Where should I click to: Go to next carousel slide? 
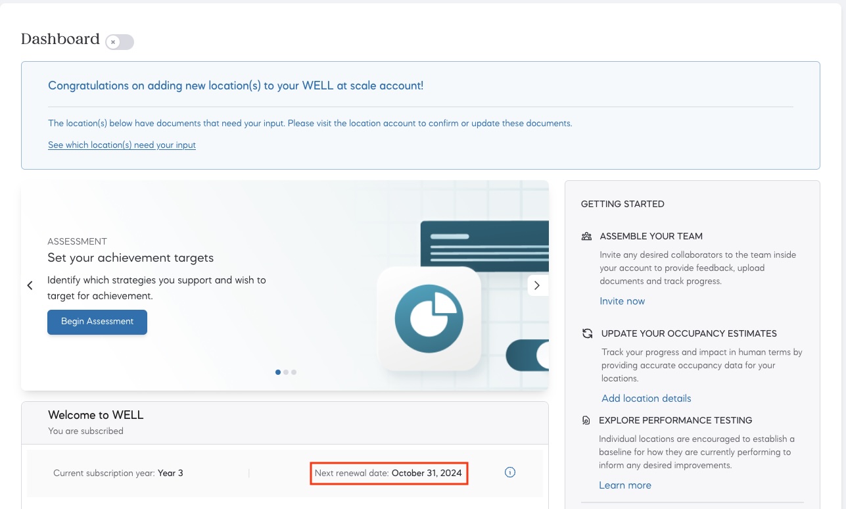coord(537,285)
